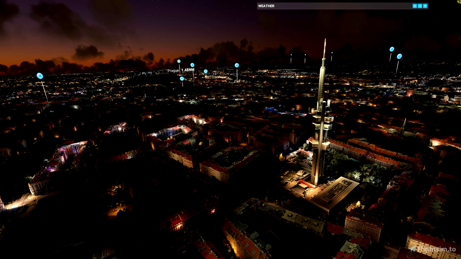Select the lone building marker on the far left skyline

pyautogui.click(x=40, y=76)
